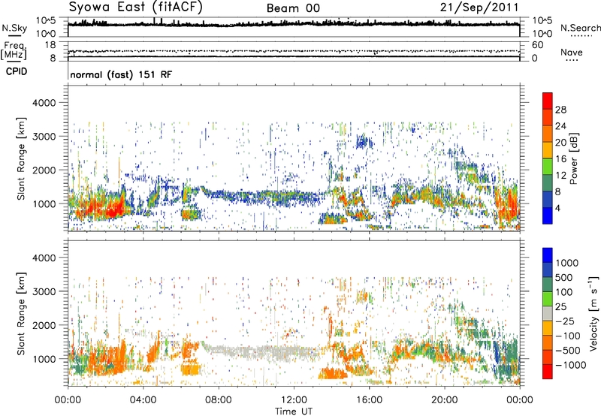Click the 'Freq. [MHz]' label
The width and height of the screenshot is (601, 416).
[x=14, y=51]
